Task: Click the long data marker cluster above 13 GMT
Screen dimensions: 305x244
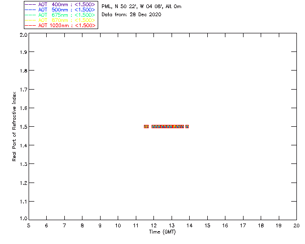Action: pos(168,126)
